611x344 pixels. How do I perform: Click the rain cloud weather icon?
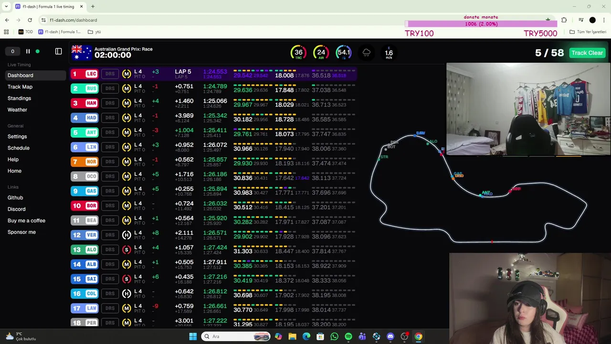[367, 53]
